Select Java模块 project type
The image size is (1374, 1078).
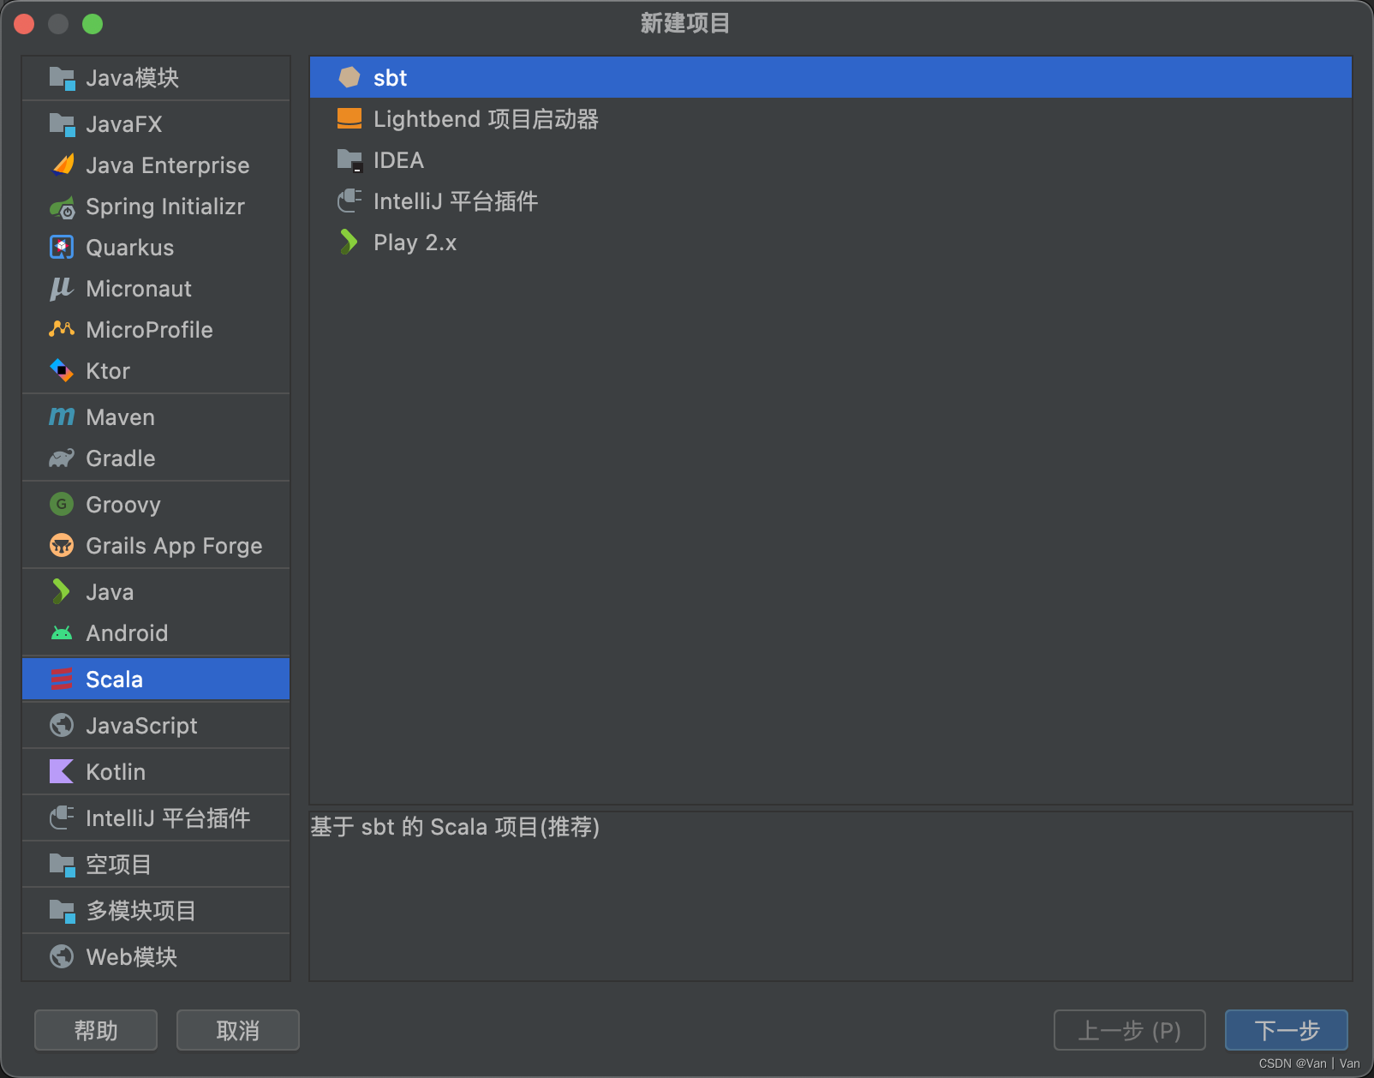[156, 78]
